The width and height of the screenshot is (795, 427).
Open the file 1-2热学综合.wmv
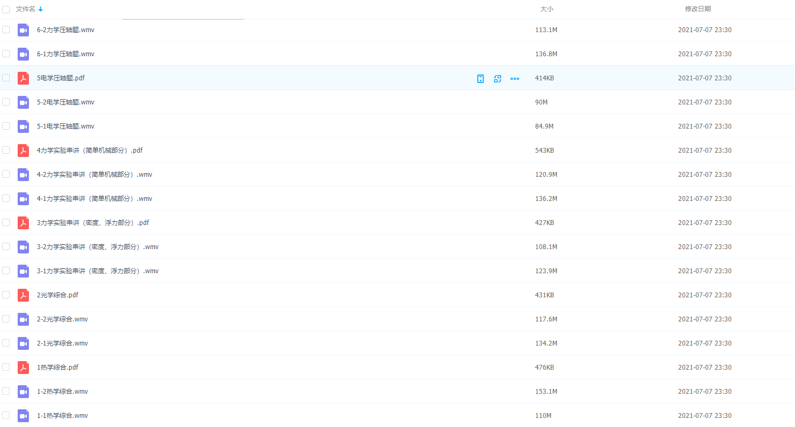coord(62,392)
